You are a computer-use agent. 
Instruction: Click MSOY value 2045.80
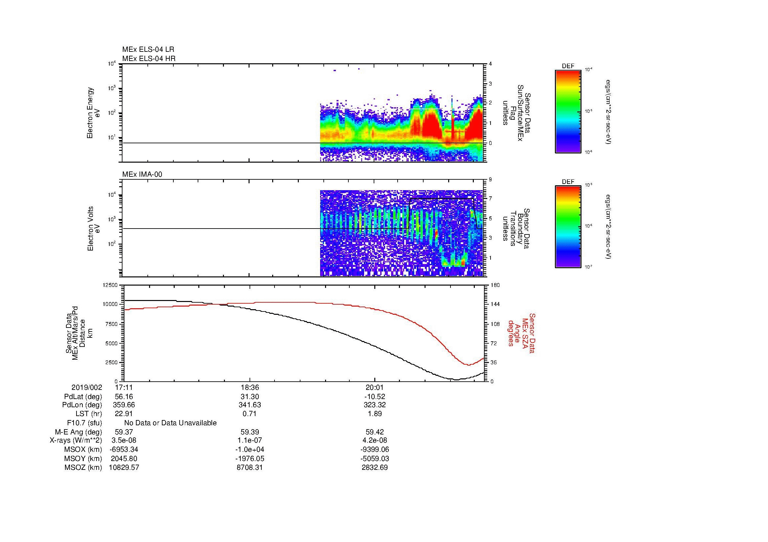[x=124, y=458]
